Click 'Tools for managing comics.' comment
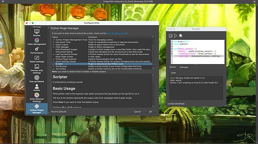The height and width of the screenshot is (144, 258). click(x=101, y=40)
